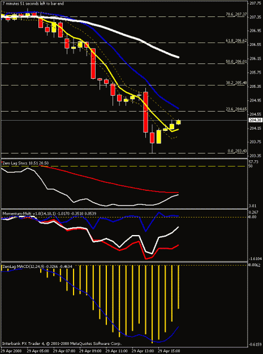The width and height of the screenshot is (263, 354).
Task: Click the latest yellow candlestick at 204.38
Action: pyautogui.click(x=179, y=122)
